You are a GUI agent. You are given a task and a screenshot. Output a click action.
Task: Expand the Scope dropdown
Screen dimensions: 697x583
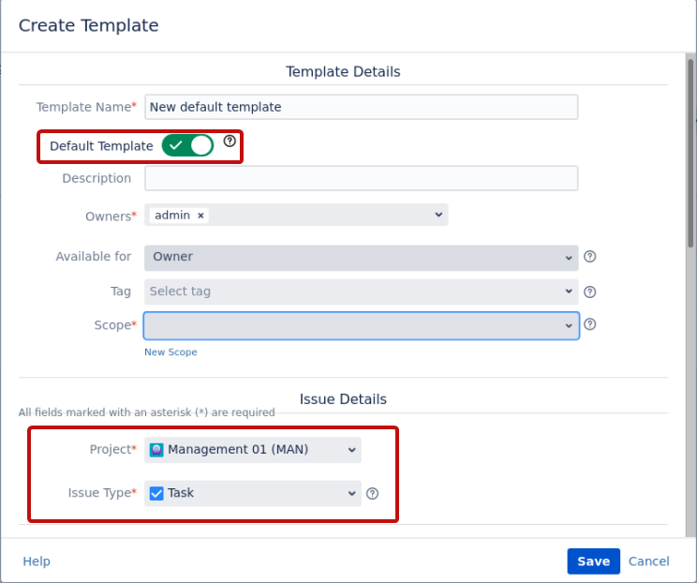pyautogui.click(x=361, y=325)
